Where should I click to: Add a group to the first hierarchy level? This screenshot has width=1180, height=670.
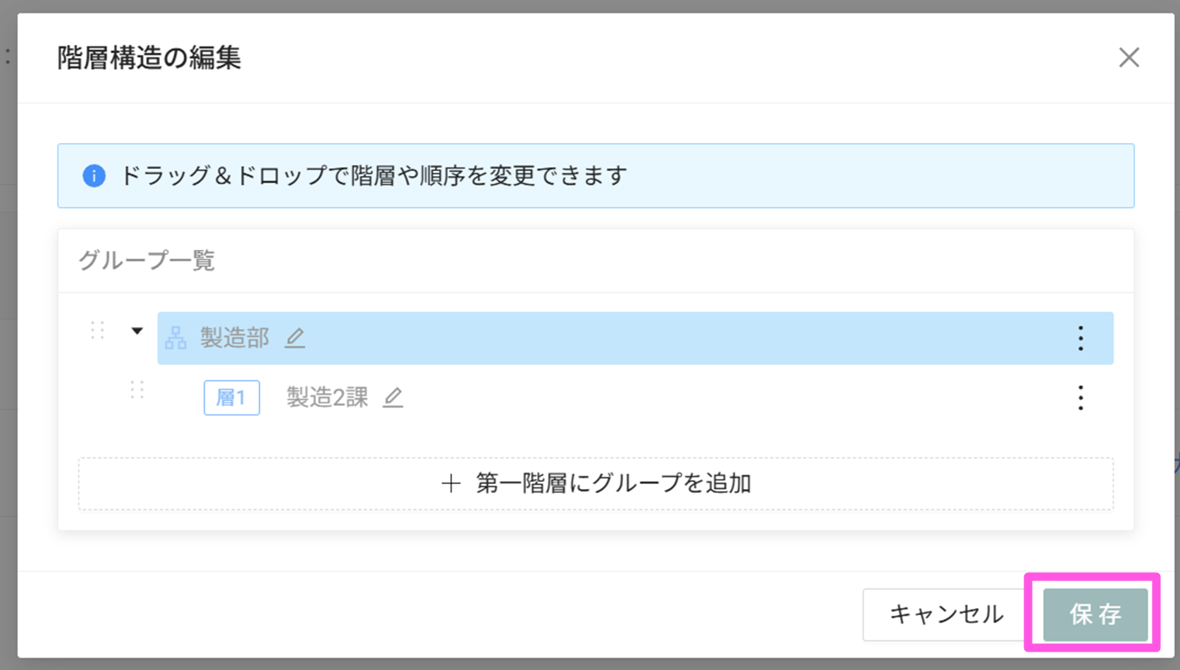[x=596, y=484]
